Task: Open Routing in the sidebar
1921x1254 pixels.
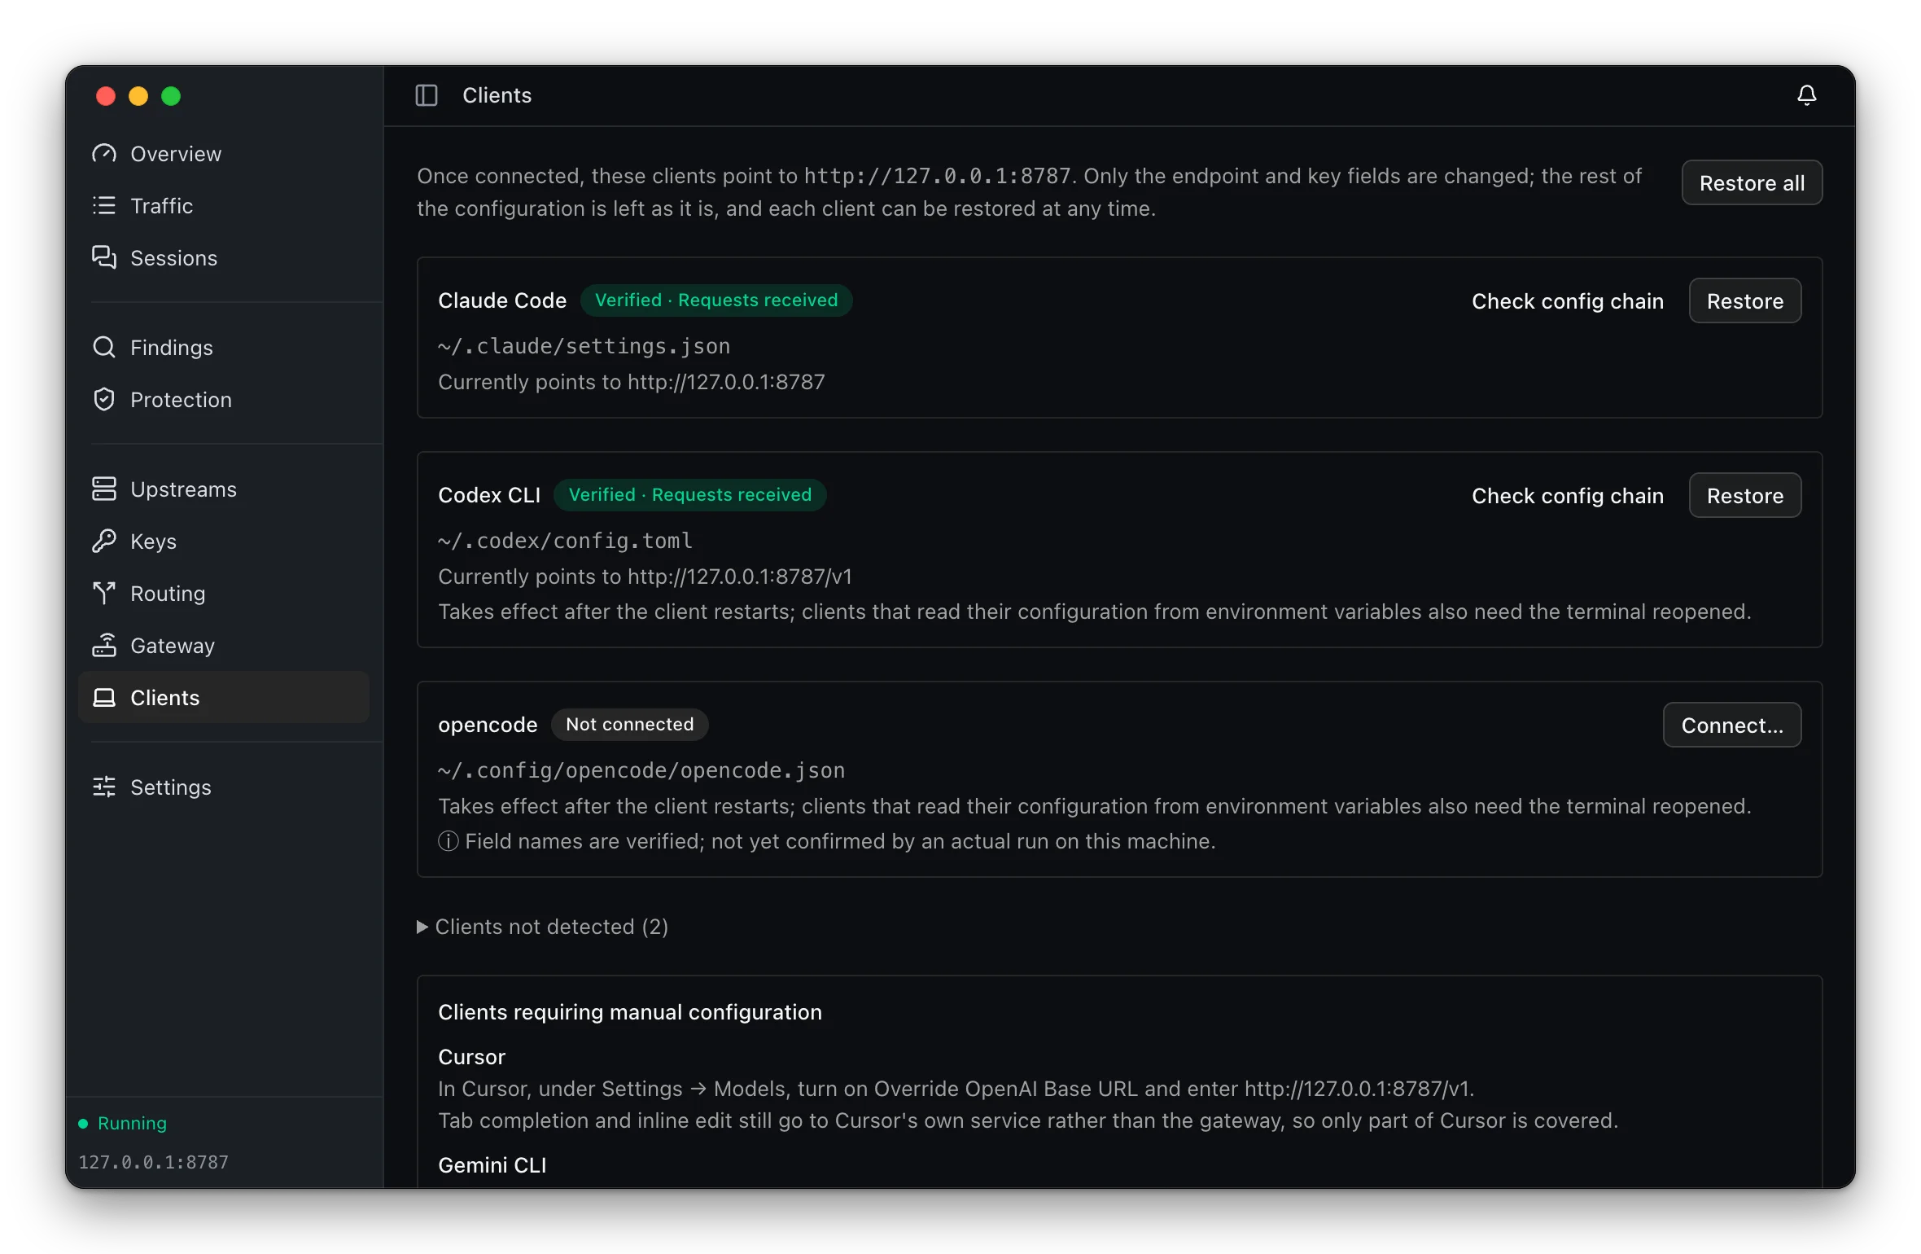Action: (224, 594)
